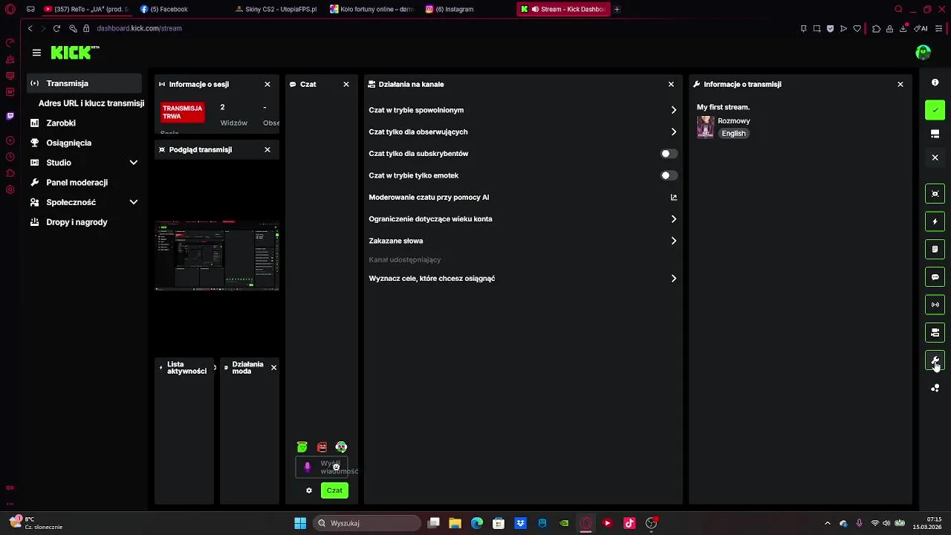
Task: Enable Czat w trybie tylko emotek toggle
Action: (669, 175)
